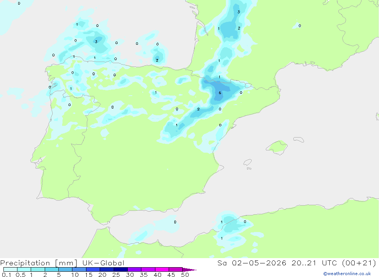The image size is (379, 277).
Task: Click the 40–45 mm magenta legend swatch
Action: point(162,269)
